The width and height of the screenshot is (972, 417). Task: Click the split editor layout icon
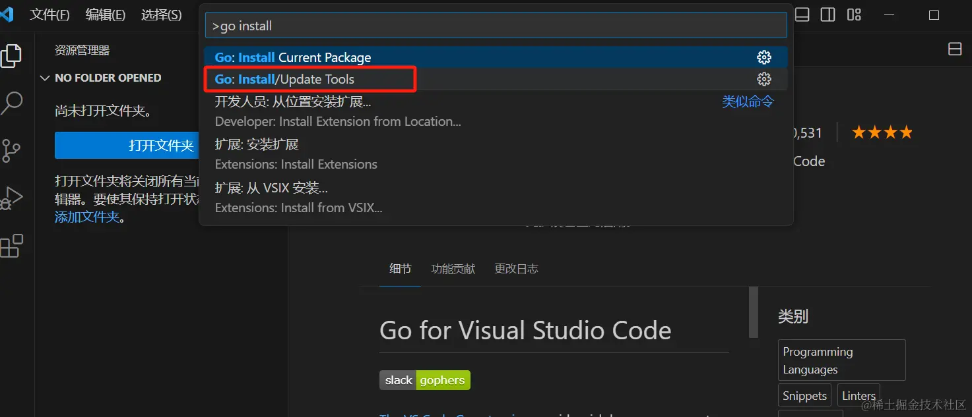point(954,49)
